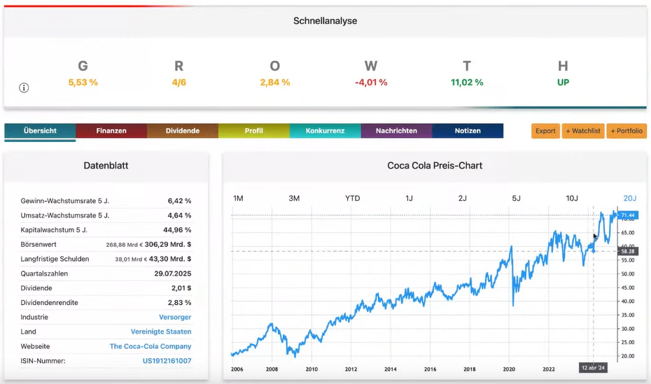Choose the 1J chart range

point(409,198)
